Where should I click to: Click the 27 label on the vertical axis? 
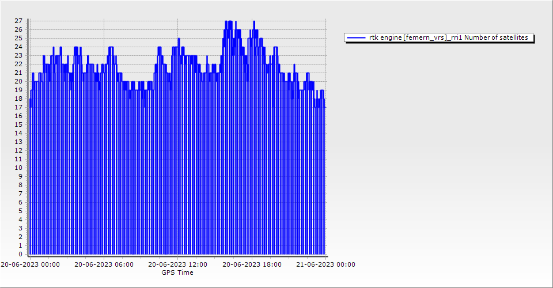tap(18, 21)
